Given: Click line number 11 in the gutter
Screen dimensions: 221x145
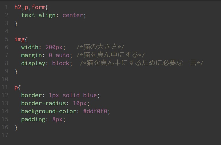Looking at the screenshot, I should point(5,88).
